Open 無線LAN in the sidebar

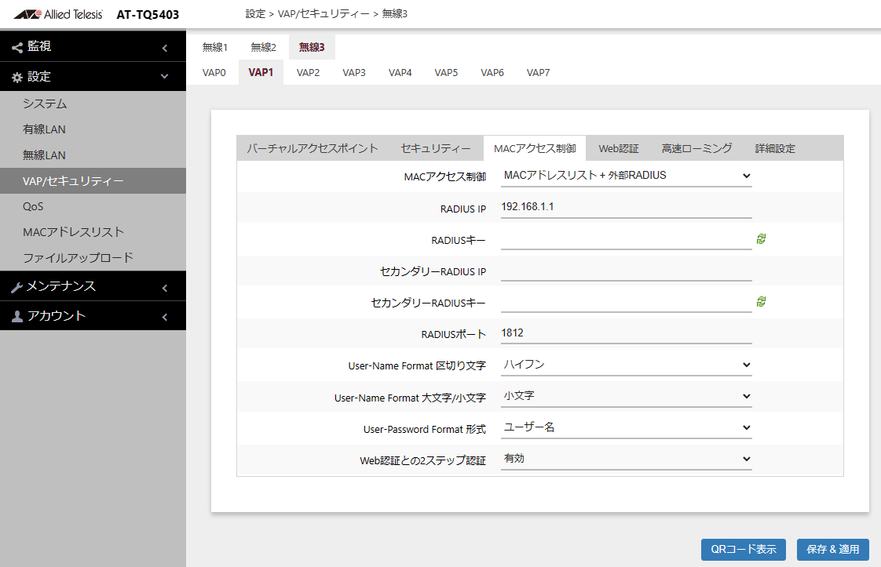[x=93, y=155]
